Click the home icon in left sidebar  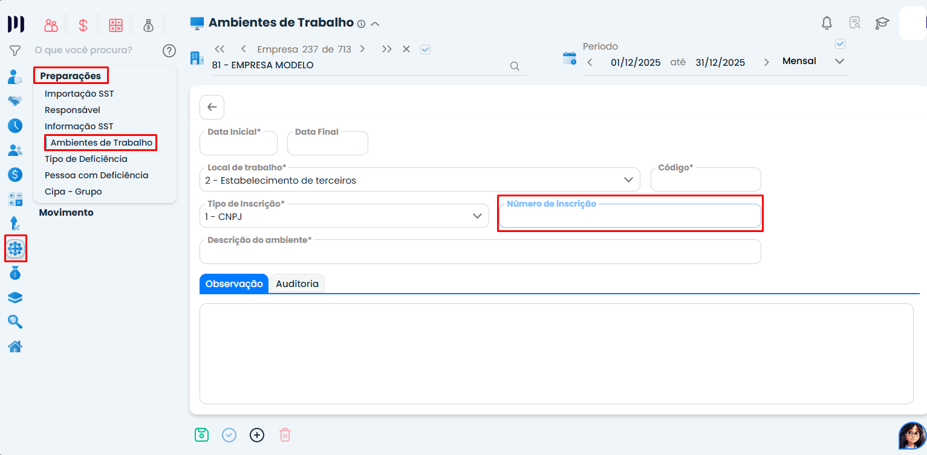tap(15, 347)
